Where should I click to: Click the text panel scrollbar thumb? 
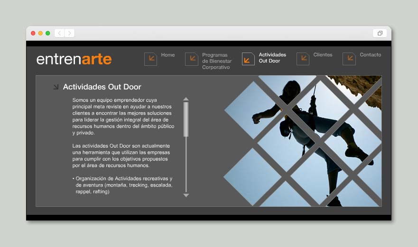pos(186,119)
